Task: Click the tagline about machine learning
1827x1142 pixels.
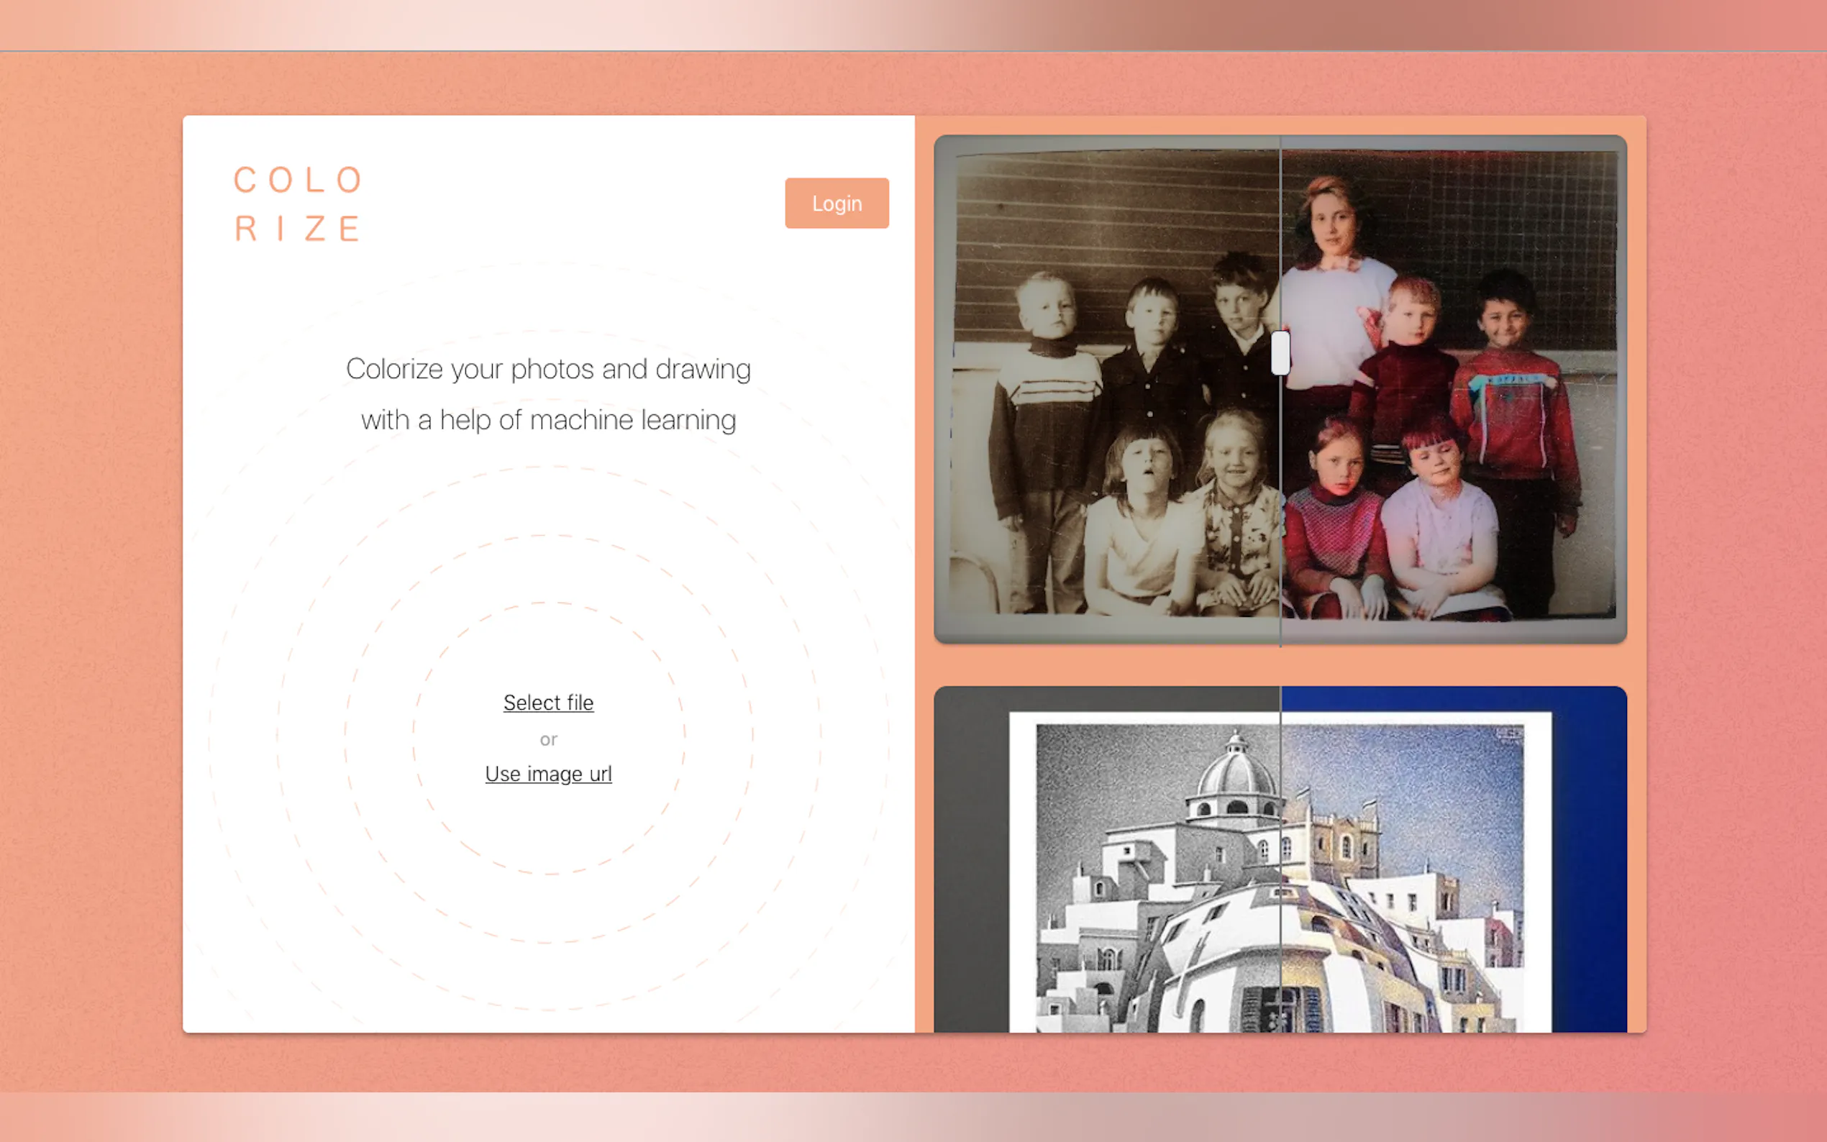Action: pyautogui.click(x=548, y=394)
